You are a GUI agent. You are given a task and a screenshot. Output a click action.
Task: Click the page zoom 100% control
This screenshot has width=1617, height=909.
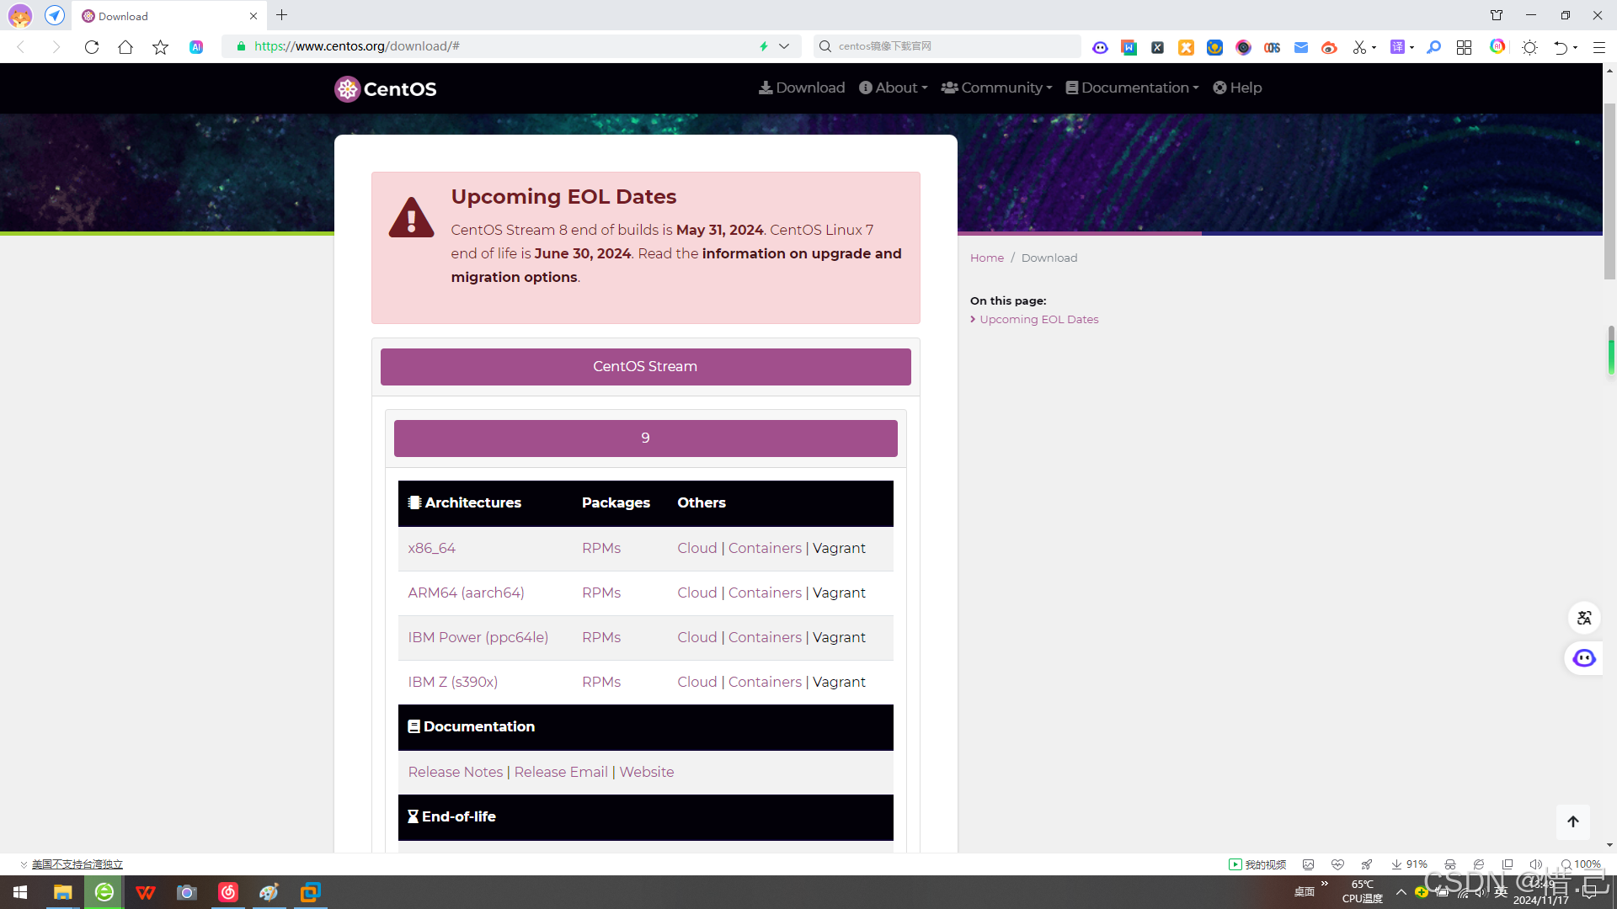(1581, 864)
